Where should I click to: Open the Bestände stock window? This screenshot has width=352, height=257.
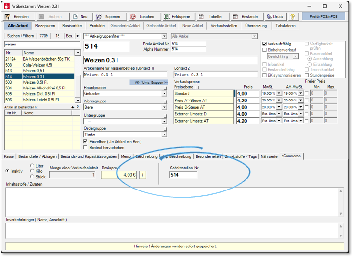tap(246, 16)
